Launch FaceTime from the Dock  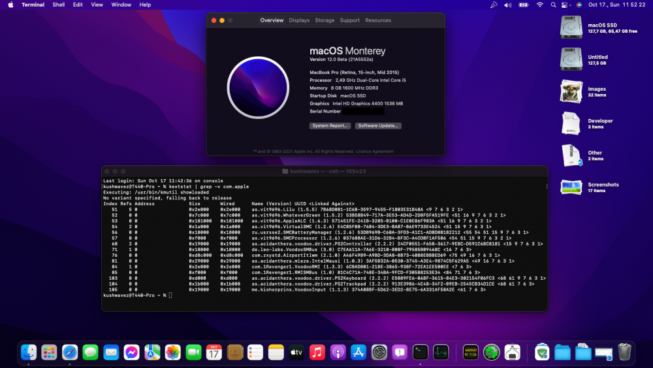[x=194, y=352]
